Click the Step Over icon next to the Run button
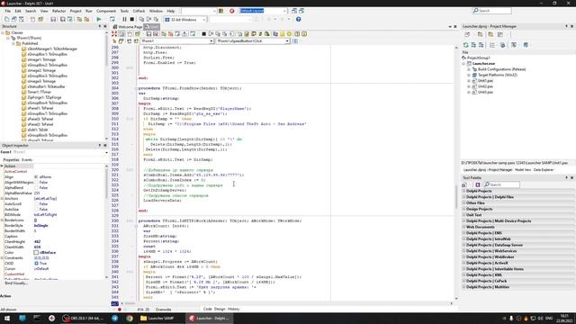The width and height of the screenshot is (576, 324). [112, 19]
